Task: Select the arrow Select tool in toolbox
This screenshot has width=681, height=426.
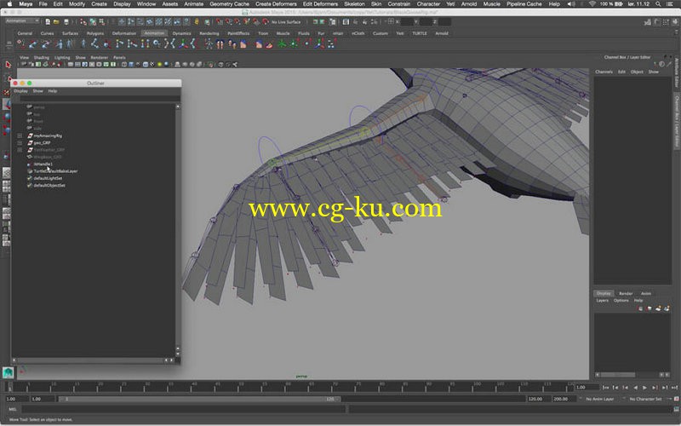Action: [8, 65]
